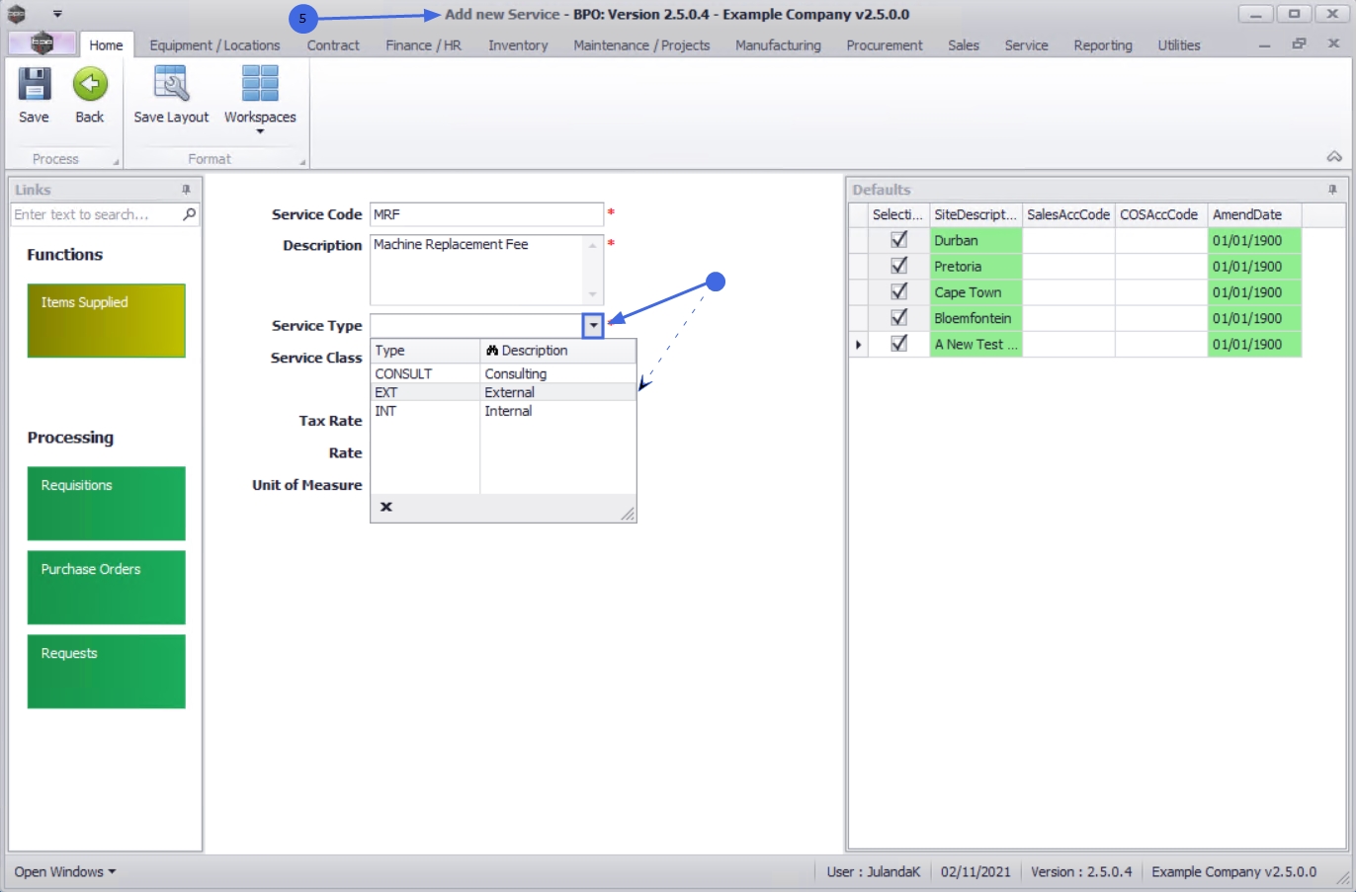
Task: Click the green Back arrow icon
Action: tap(90, 85)
